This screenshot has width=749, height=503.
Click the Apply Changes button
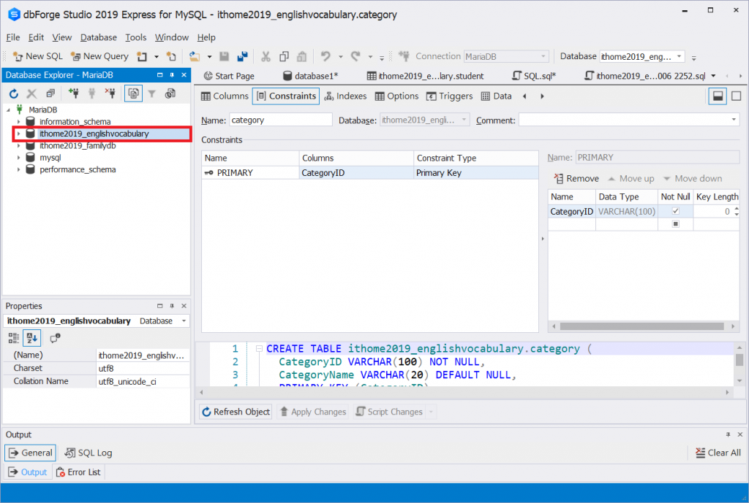pyautogui.click(x=313, y=412)
